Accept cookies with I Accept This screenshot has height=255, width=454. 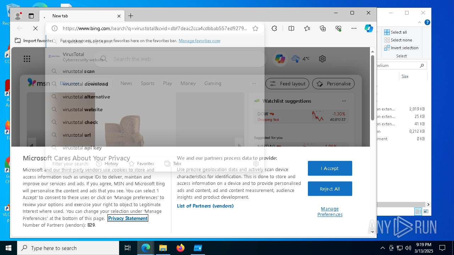point(330,168)
